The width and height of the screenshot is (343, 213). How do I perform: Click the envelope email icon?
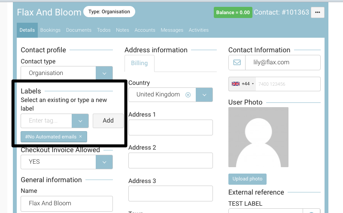click(x=237, y=63)
